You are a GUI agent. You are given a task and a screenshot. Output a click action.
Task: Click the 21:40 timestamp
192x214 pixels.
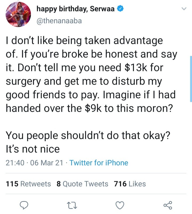pos(15,163)
